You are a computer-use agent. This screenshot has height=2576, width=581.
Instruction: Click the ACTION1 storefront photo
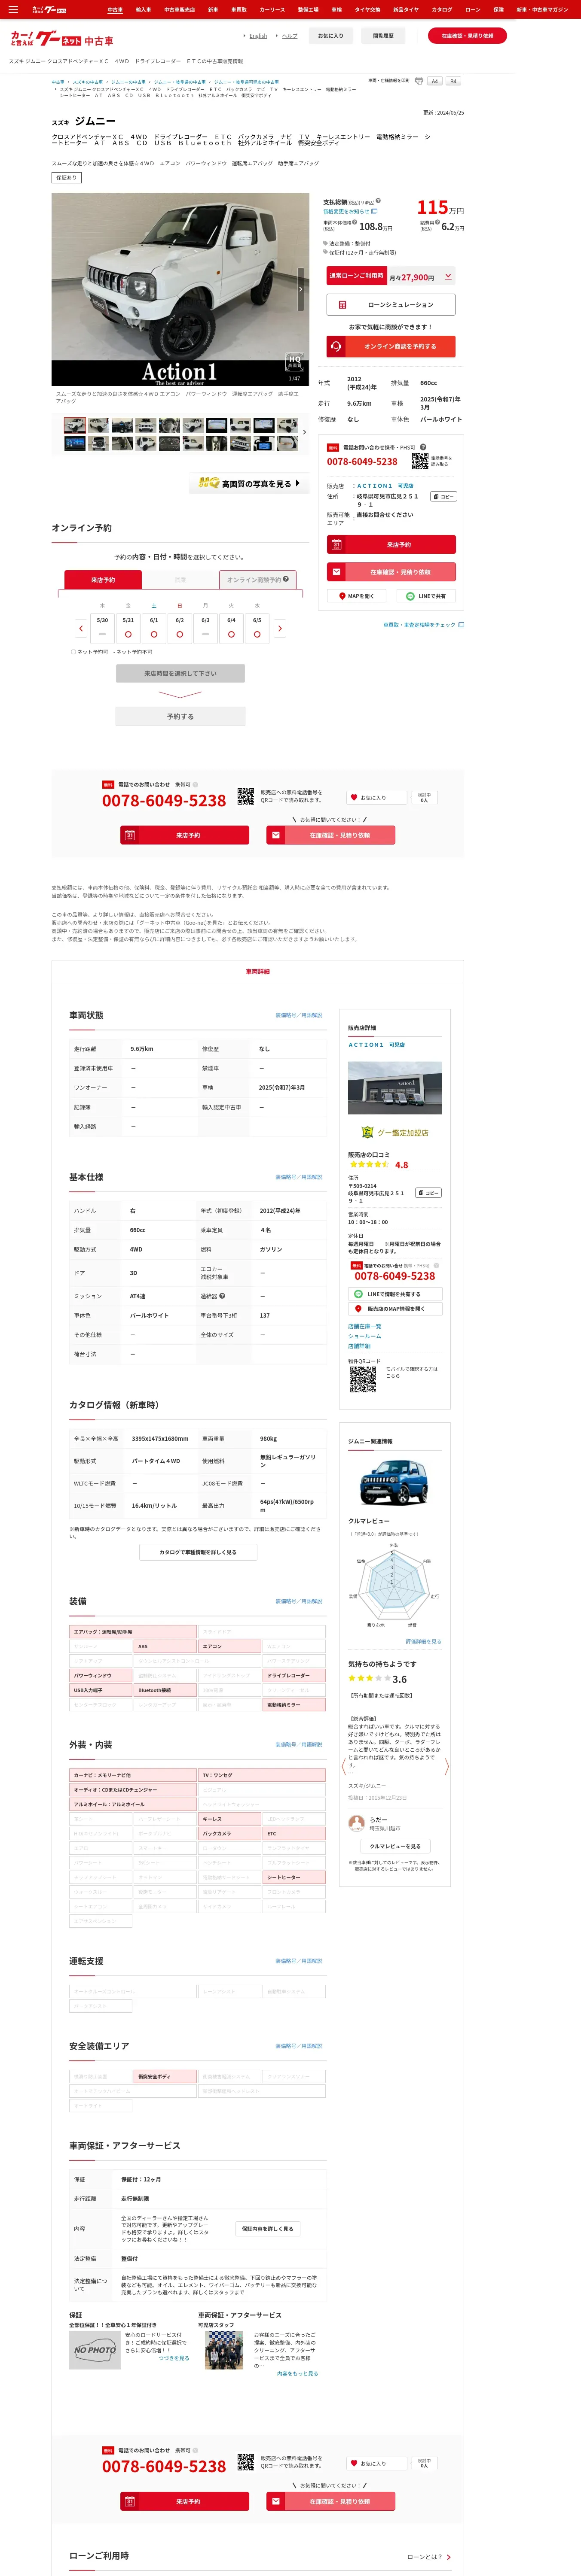coord(394,1088)
